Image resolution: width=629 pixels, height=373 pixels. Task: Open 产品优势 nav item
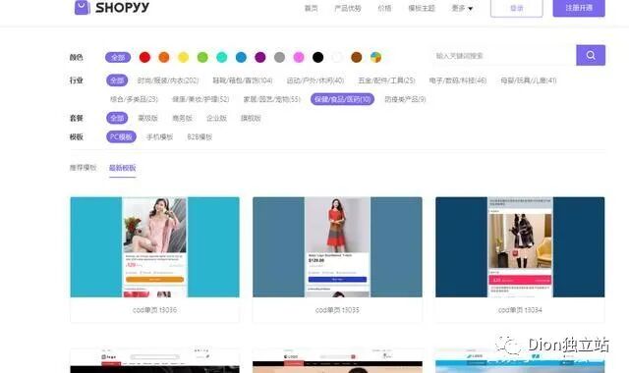[348, 8]
